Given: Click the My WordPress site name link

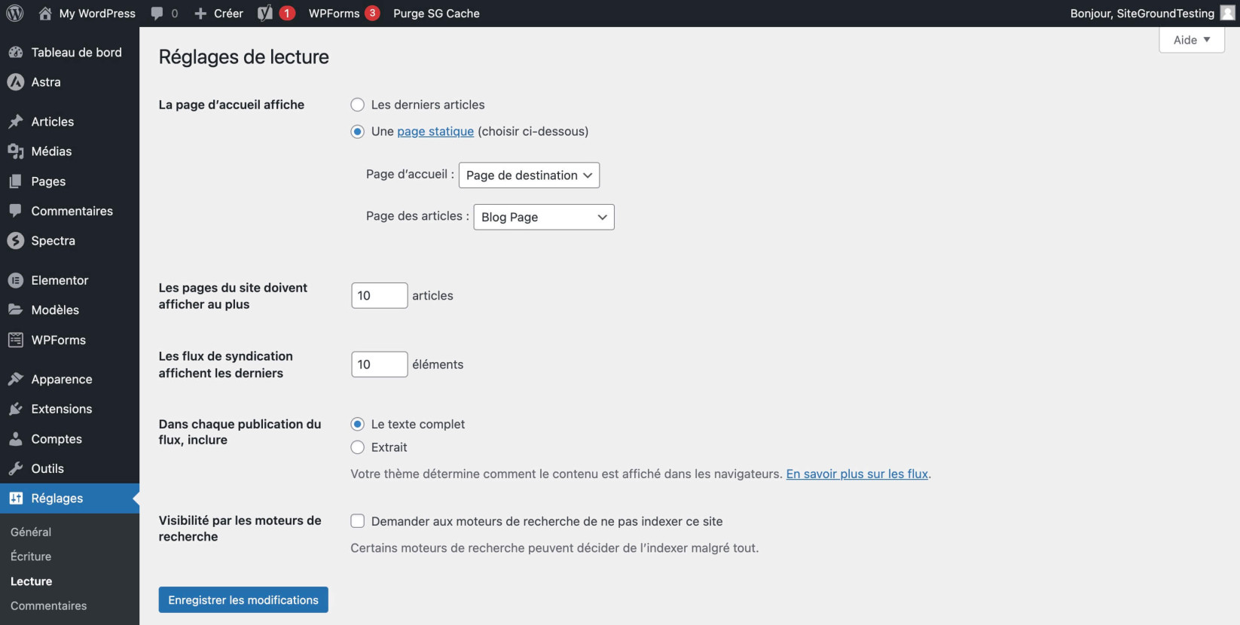Looking at the screenshot, I should (x=97, y=14).
